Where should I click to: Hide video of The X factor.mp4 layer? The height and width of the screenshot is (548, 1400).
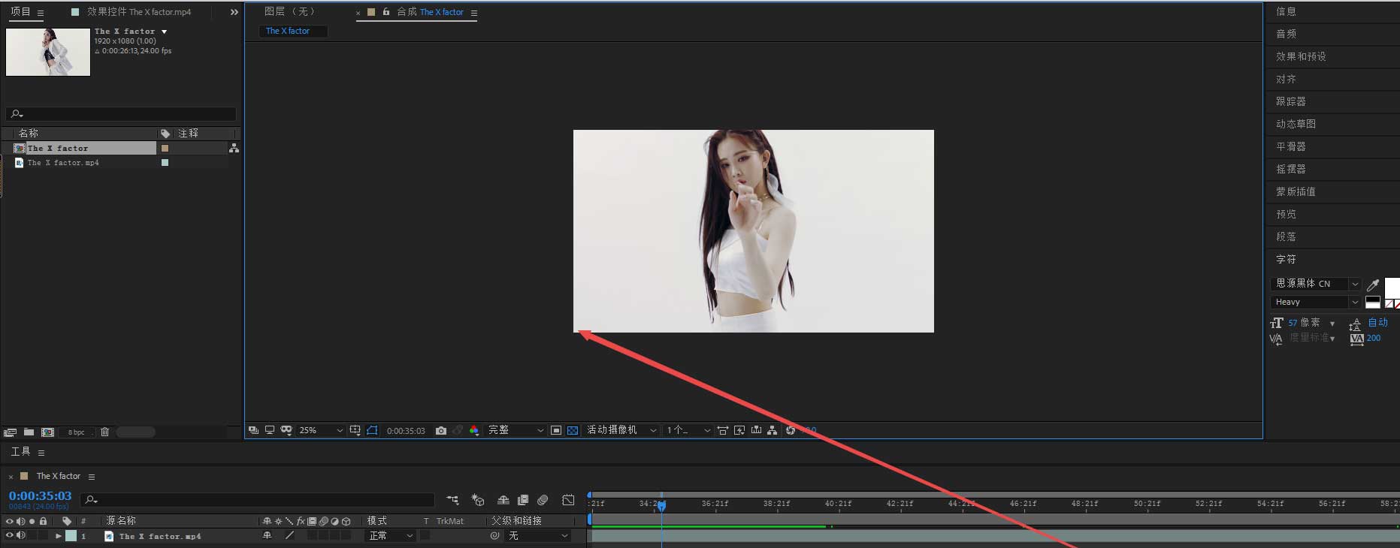tap(10, 535)
